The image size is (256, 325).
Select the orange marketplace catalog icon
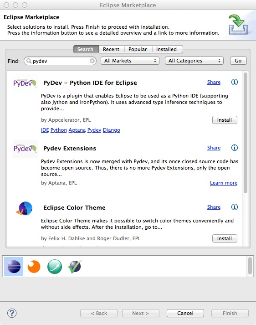[34, 267]
